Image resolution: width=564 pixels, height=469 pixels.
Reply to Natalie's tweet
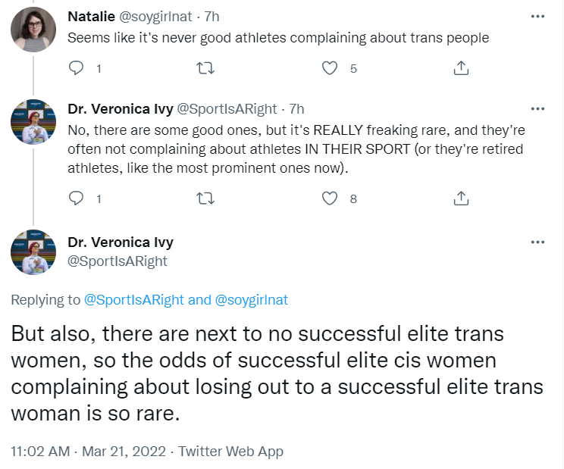tap(76, 68)
